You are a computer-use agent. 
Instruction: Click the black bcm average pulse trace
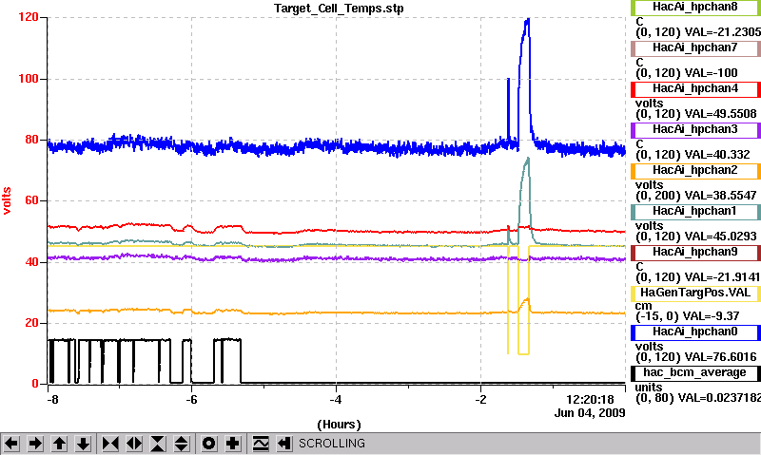(x=146, y=340)
